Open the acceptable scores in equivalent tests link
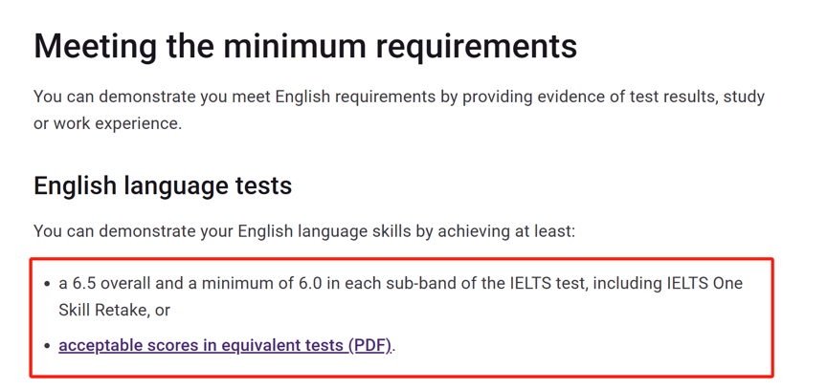This screenshot has width=827, height=390. [x=225, y=345]
